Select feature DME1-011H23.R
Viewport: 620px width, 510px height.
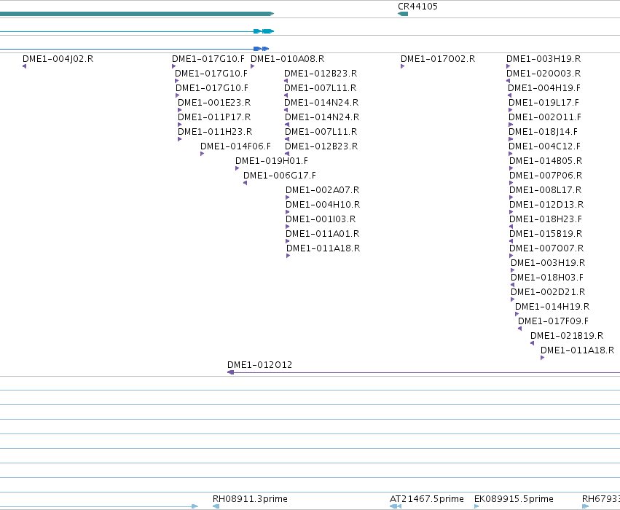215,132
